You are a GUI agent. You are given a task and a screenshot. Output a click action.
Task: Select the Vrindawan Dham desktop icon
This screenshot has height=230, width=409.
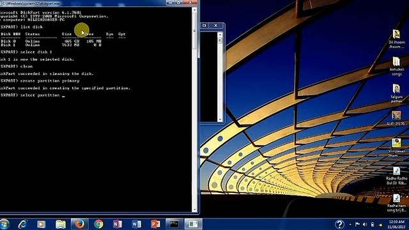(x=396, y=148)
